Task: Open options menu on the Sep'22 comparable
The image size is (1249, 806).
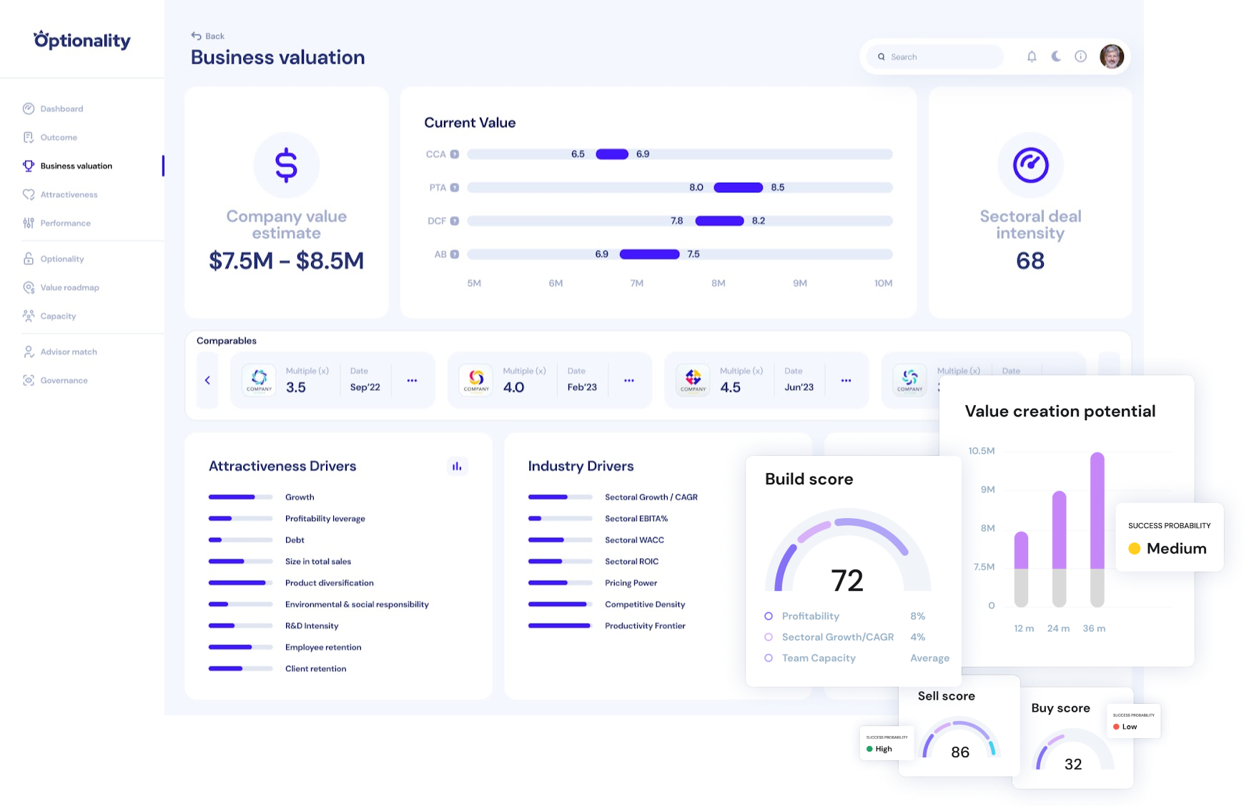Action: [412, 380]
